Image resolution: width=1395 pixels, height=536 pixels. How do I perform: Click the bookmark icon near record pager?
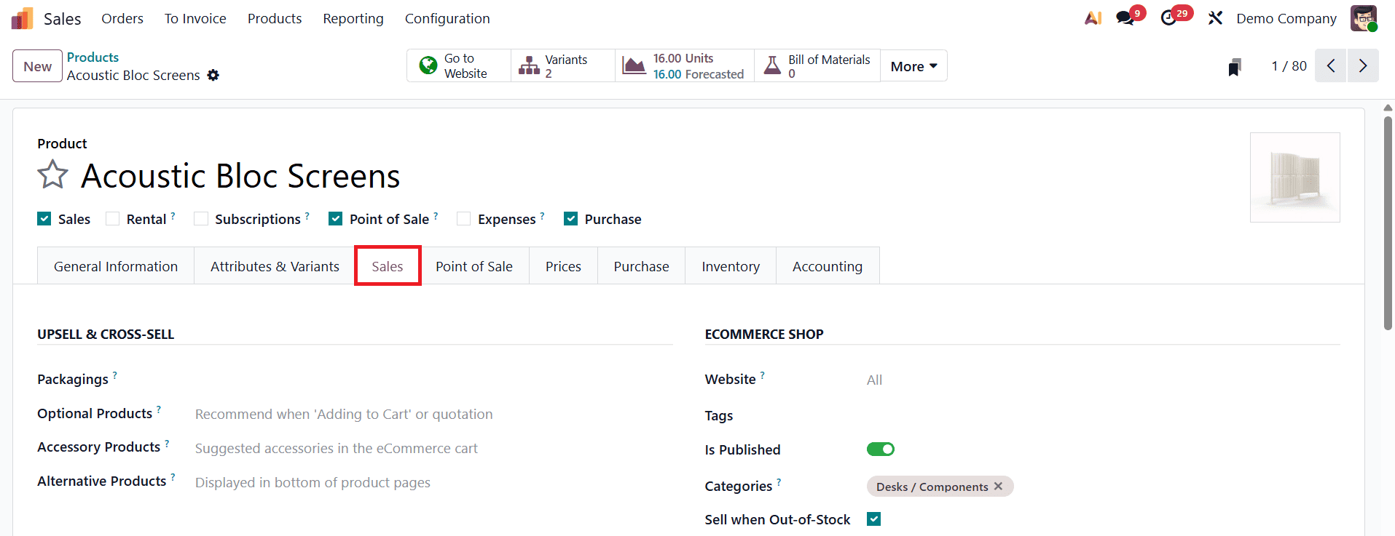pyautogui.click(x=1234, y=67)
